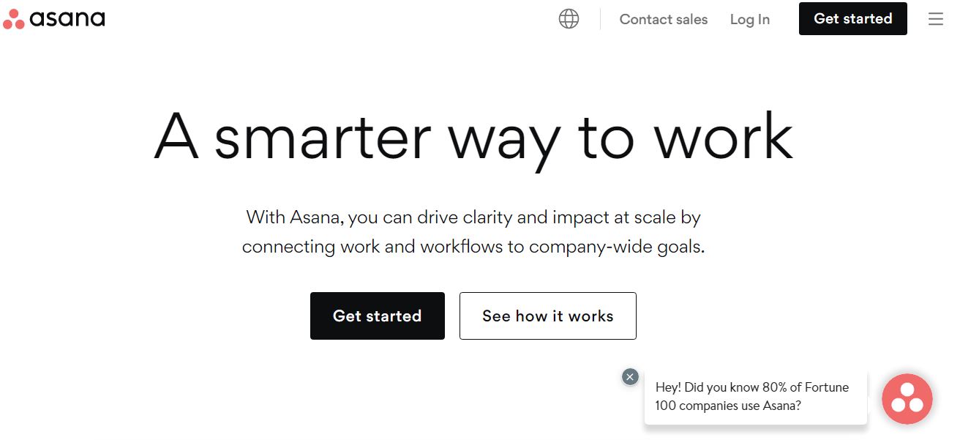
Task: Click the "company-wide goals" phrase
Action: point(616,247)
